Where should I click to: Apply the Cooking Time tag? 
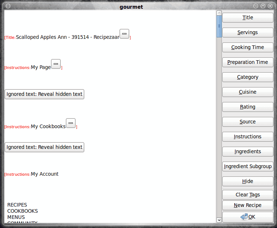[x=248, y=47]
